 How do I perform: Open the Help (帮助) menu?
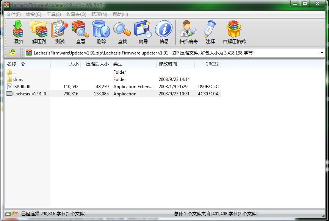click(x=120, y=14)
